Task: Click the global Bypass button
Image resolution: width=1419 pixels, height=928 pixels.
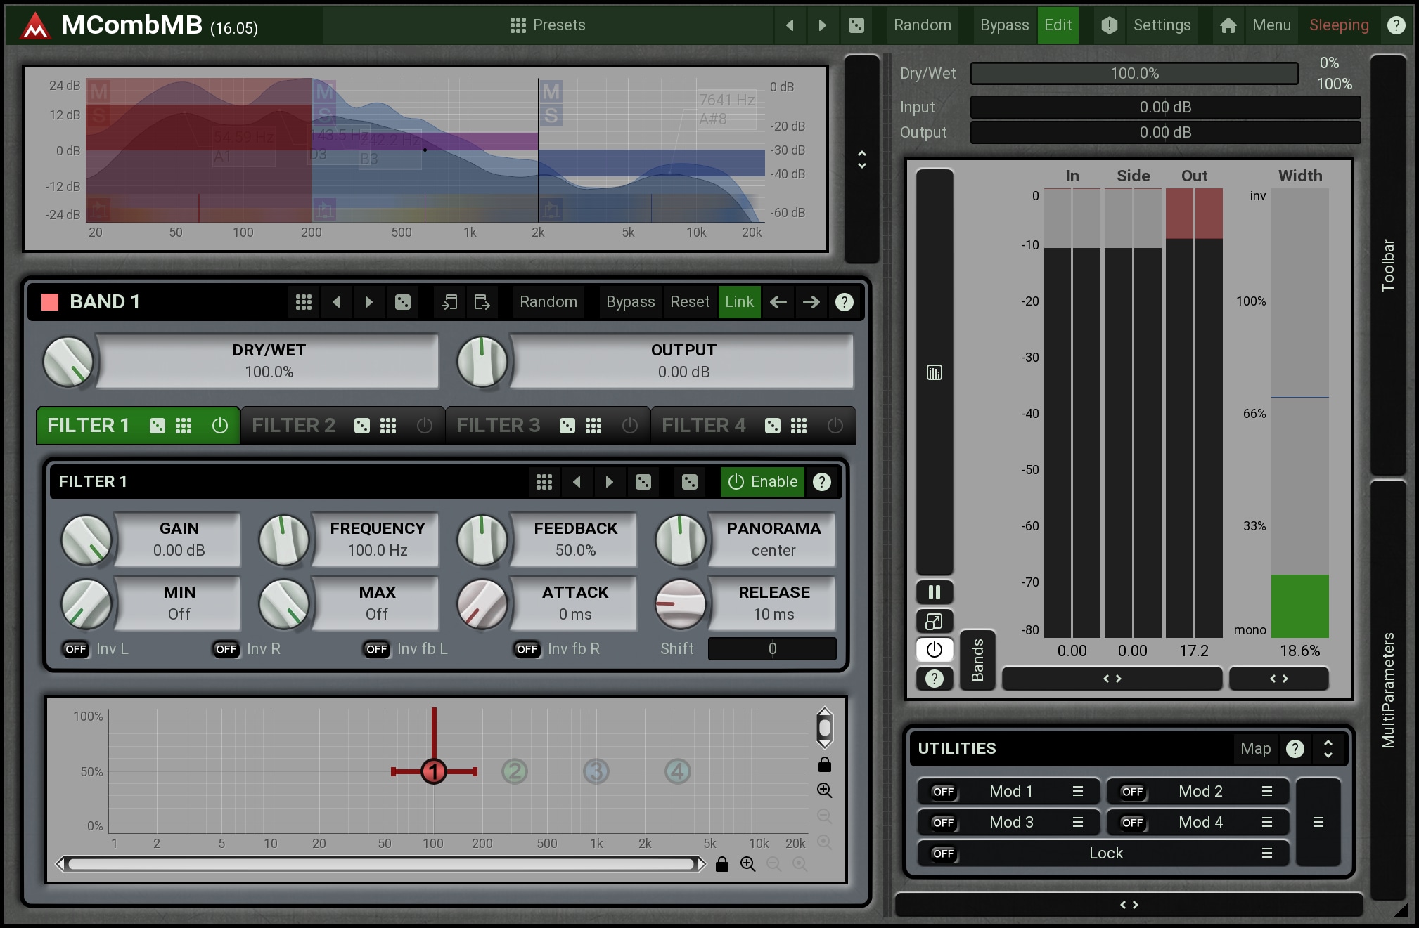Action: [1004, 25]
